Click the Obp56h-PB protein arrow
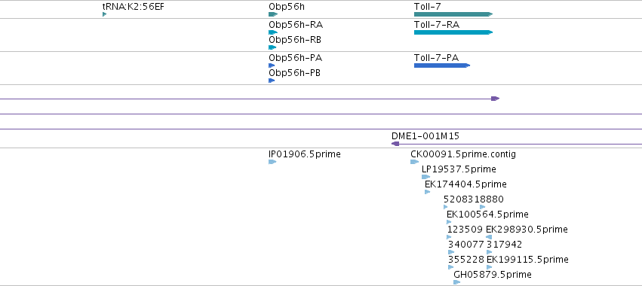The image size is (642, 286). click(x=272, y=81)
